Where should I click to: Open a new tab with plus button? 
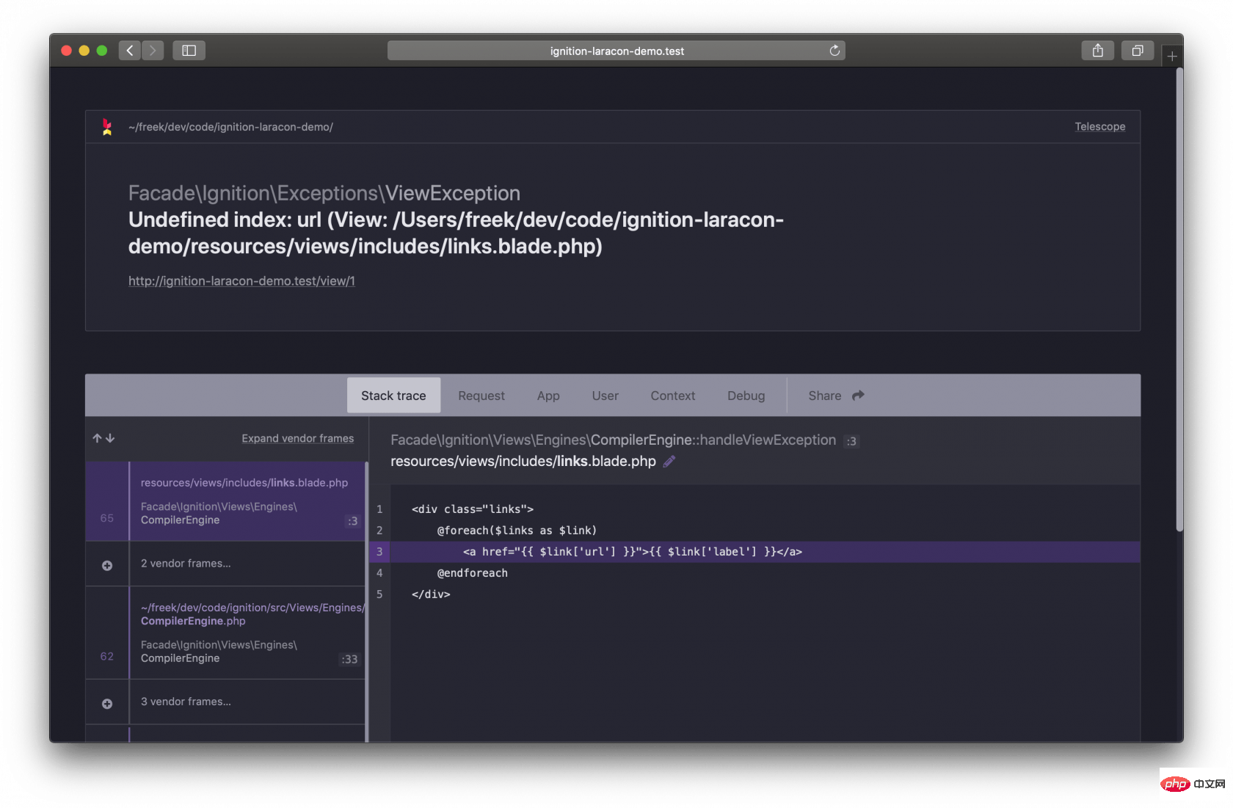1172,57
